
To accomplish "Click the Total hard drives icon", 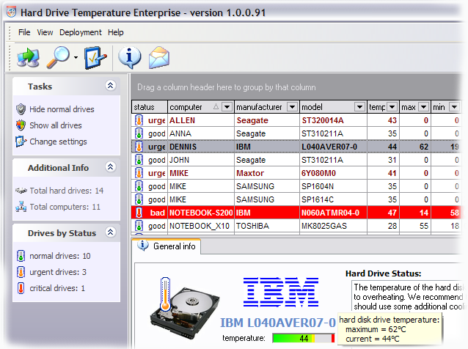I will [x=21, y=191].
